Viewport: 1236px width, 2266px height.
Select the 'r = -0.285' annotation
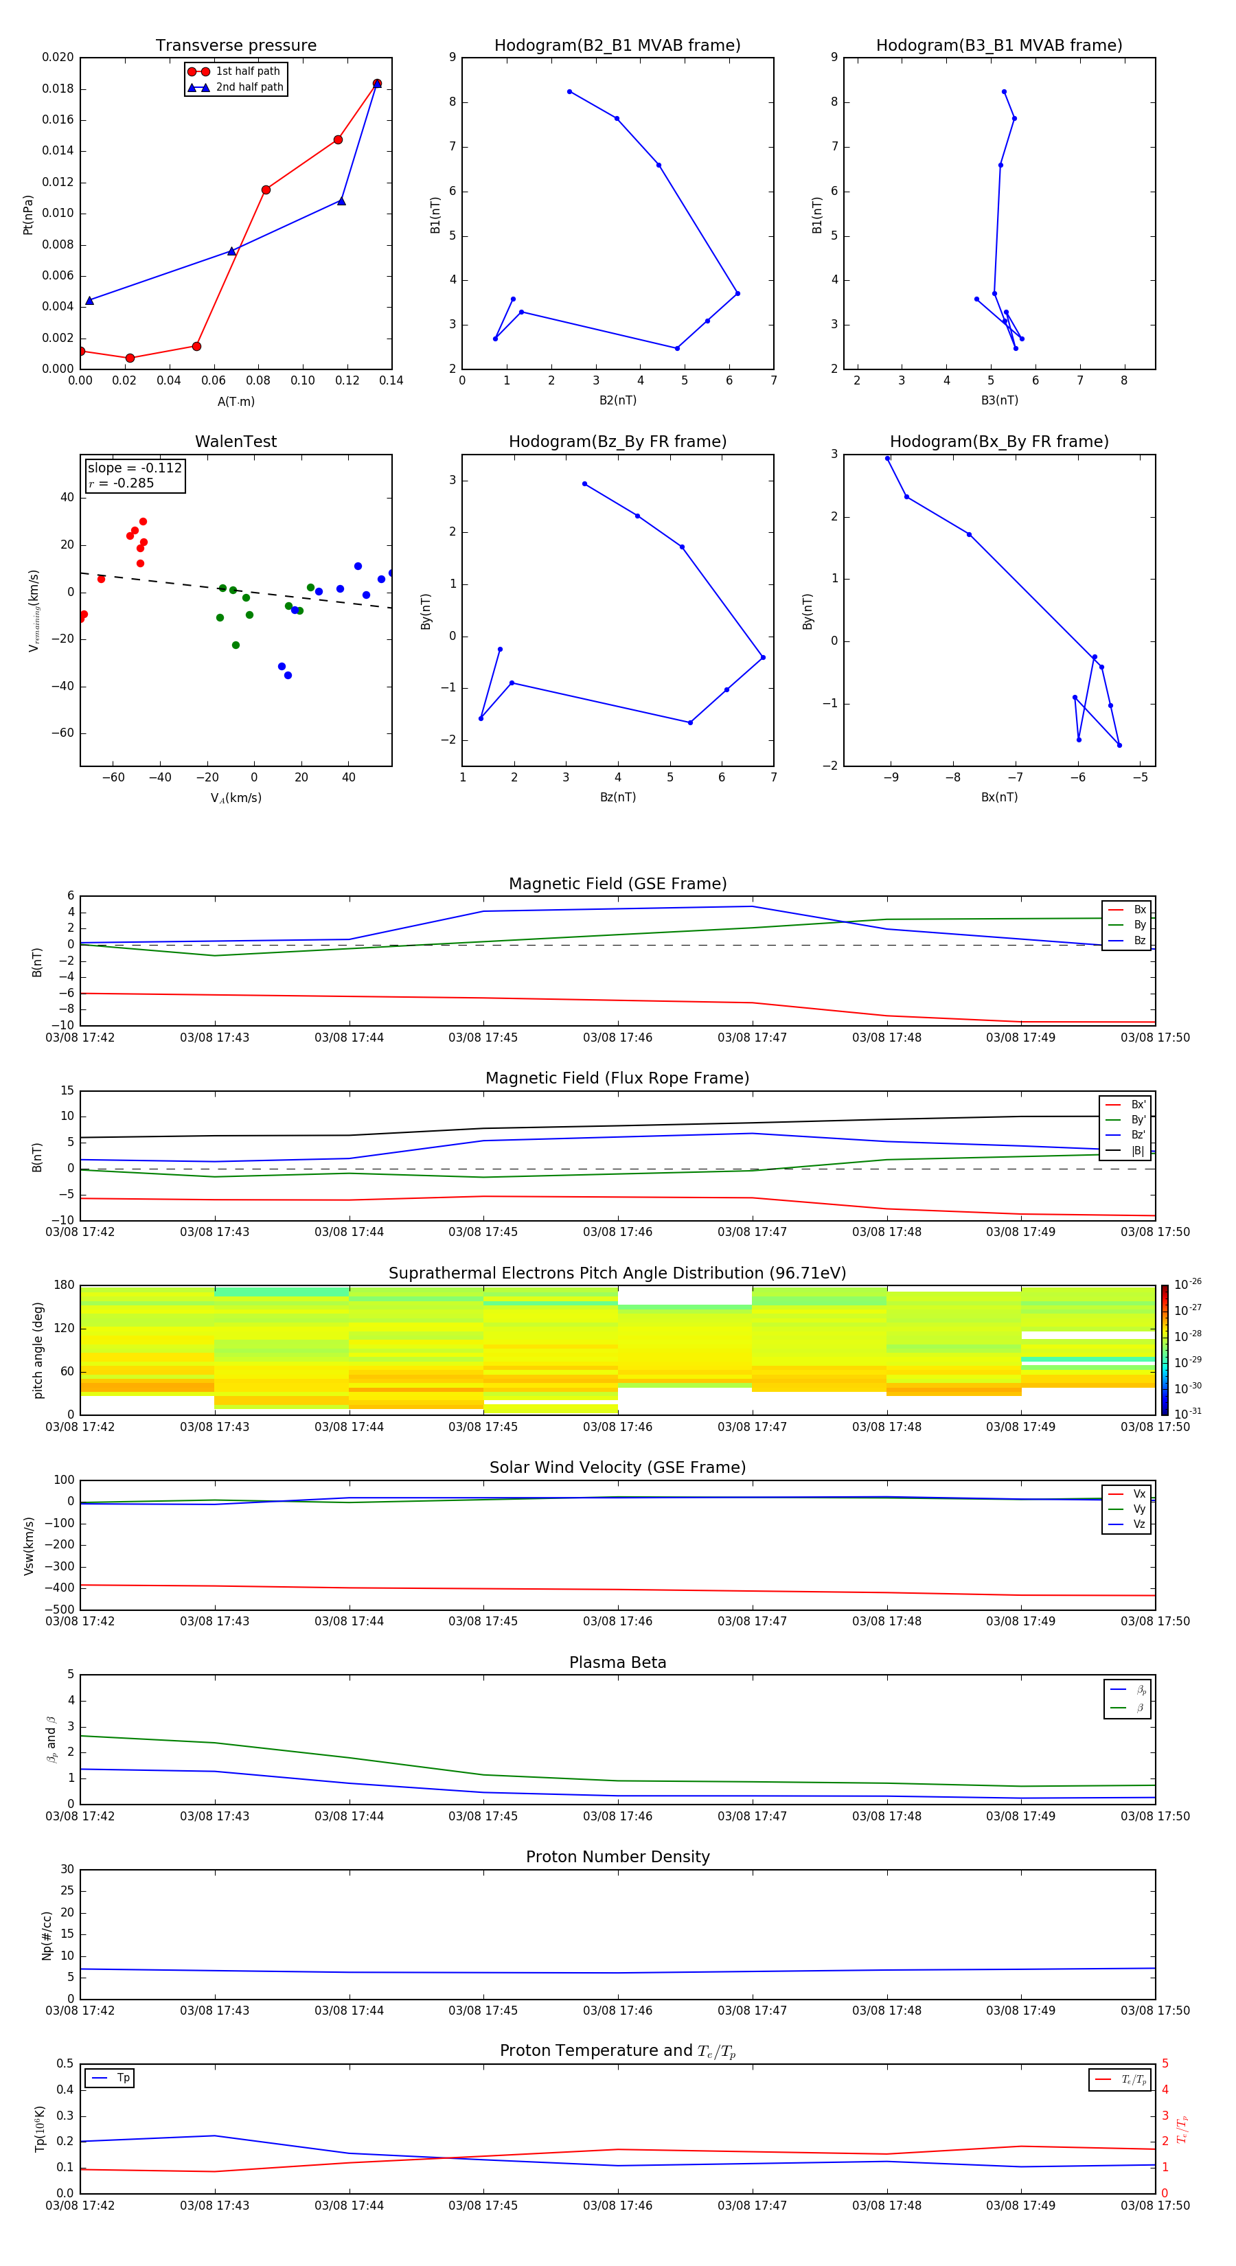click(122, 483)
